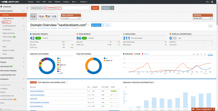This screenshot has height=111, width=218.
Task: Select the 1Y chart range tab
Action: pos(201,54)
